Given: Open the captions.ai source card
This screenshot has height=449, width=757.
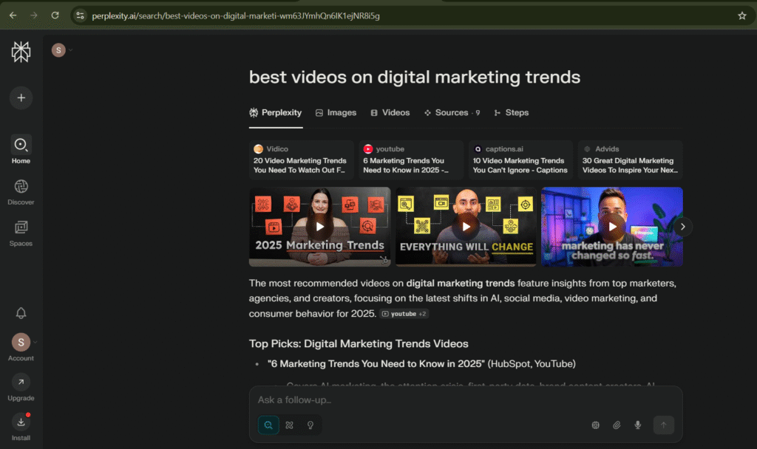Looking at the screenshot, I should pos(520,160).
